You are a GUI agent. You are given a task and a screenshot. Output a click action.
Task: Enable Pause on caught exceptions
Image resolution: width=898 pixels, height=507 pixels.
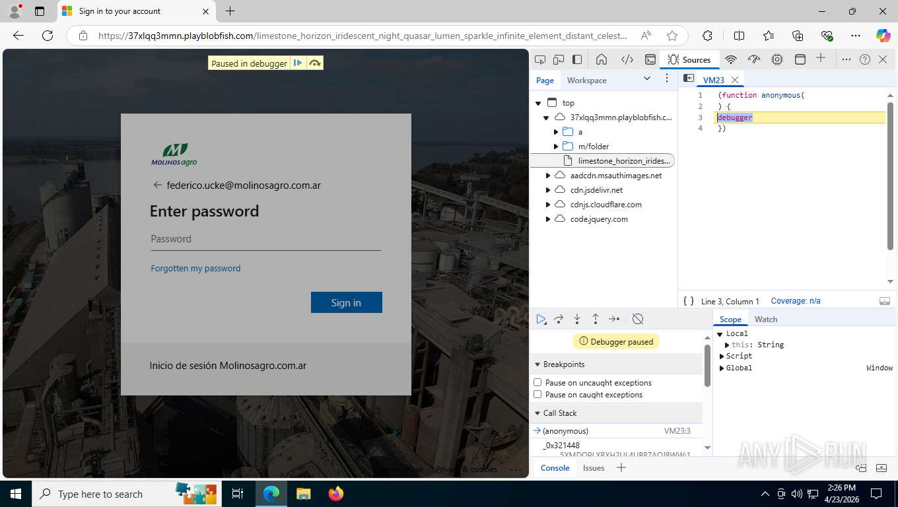tap(537, 394)
